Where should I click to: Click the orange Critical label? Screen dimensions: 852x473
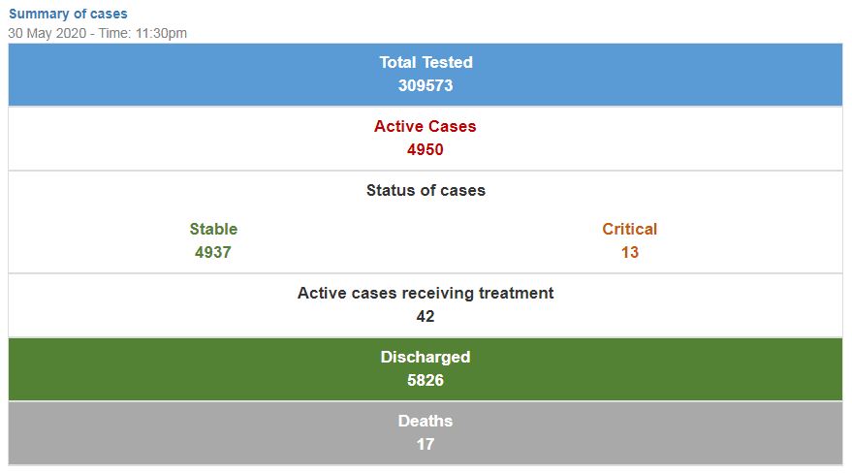(630, 229)
